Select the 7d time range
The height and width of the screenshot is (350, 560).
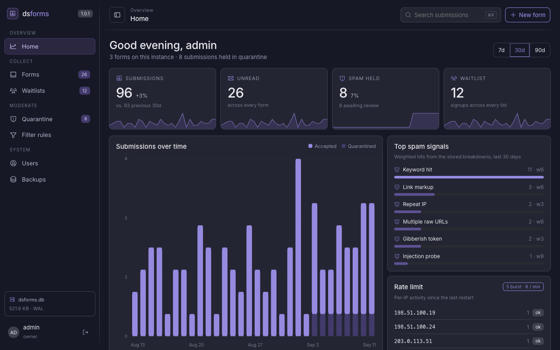(501, 50)
